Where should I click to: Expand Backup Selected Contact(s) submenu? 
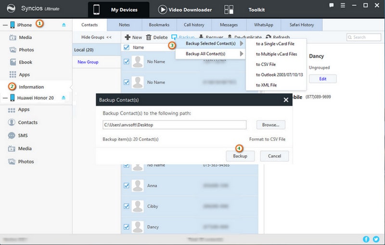tap(210, 43)
